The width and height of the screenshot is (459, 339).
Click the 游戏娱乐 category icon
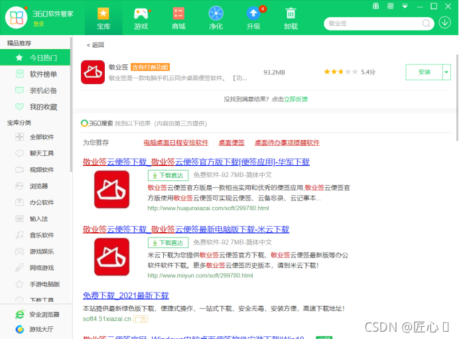click(19, 251)
